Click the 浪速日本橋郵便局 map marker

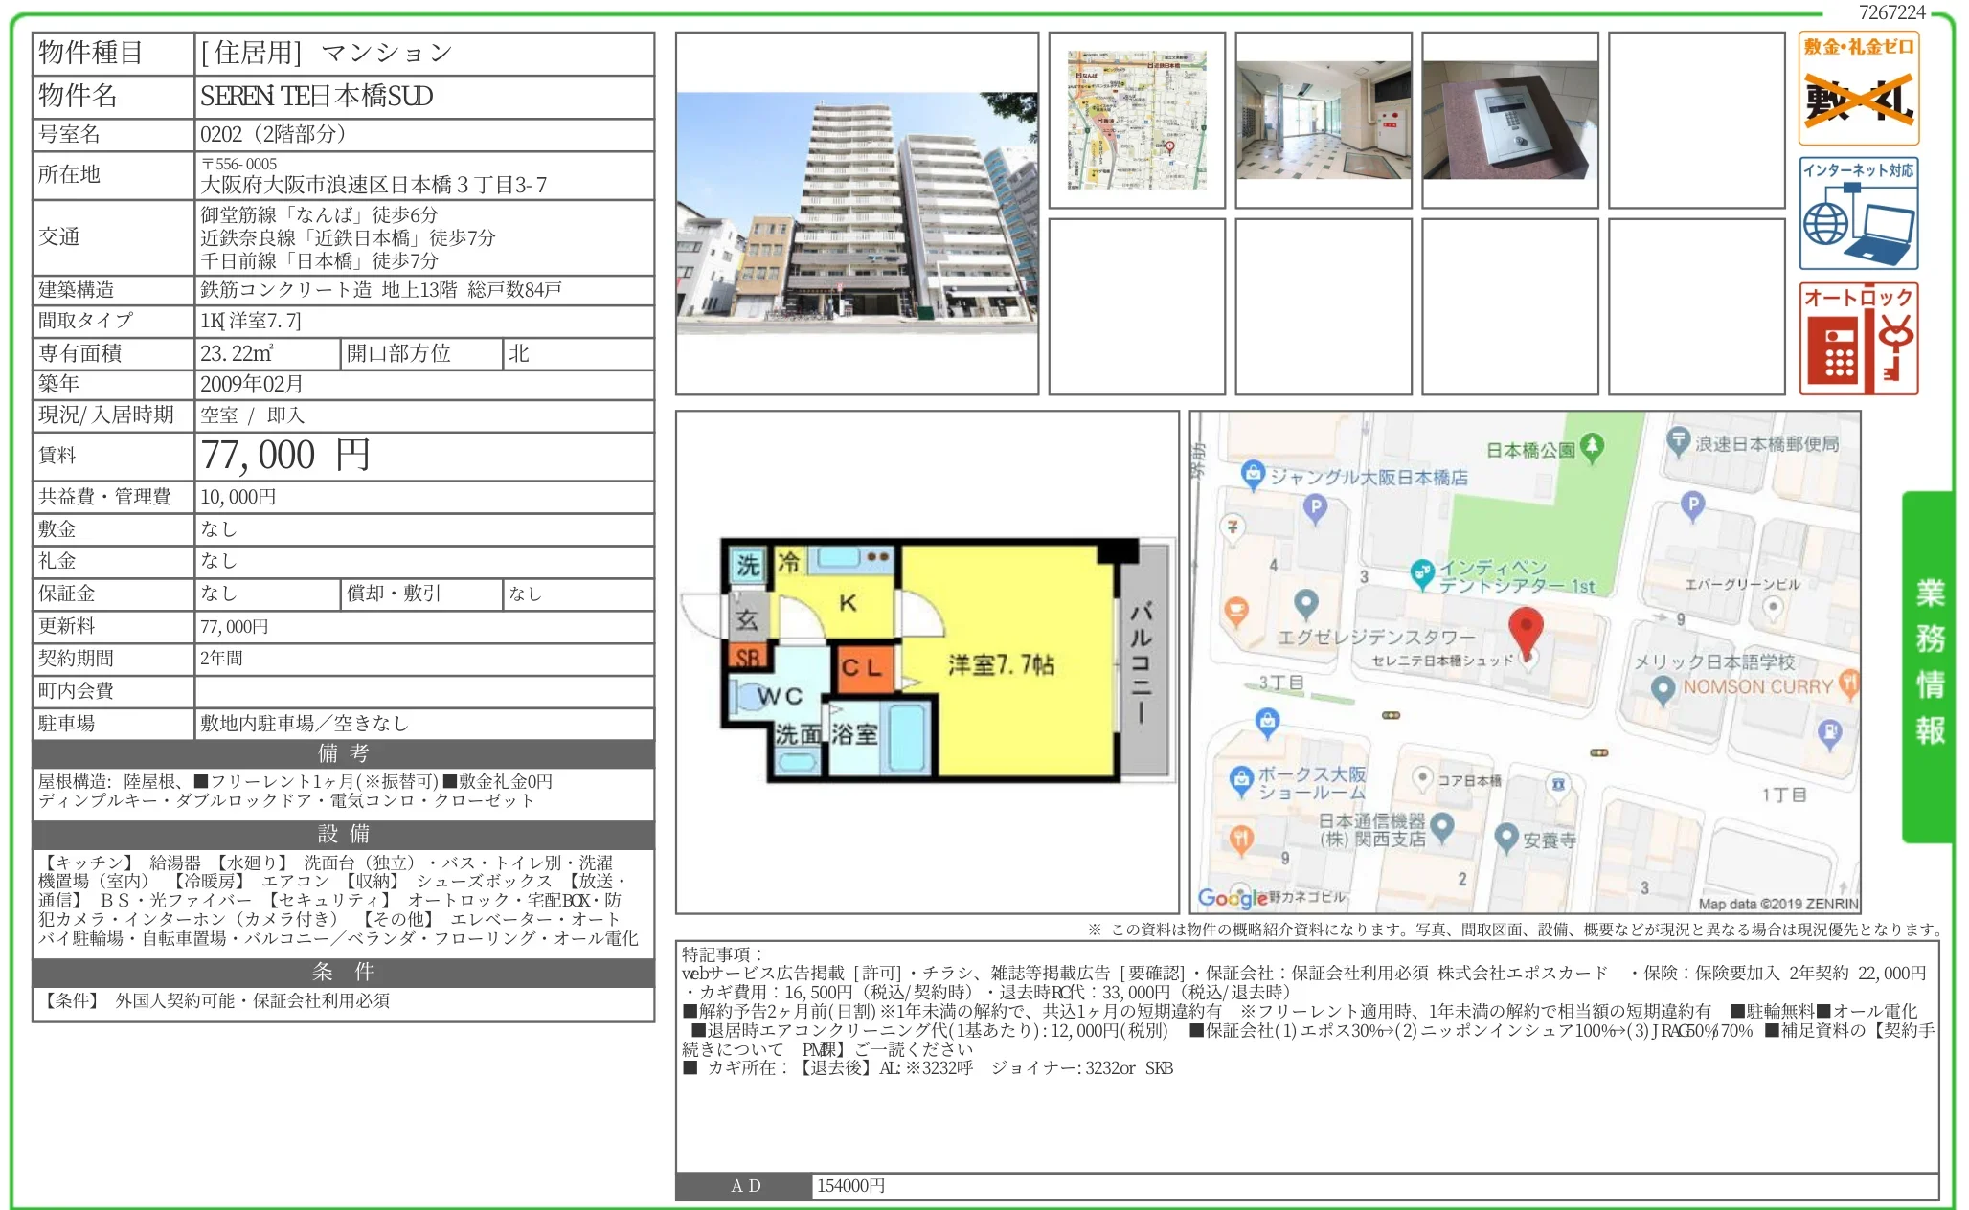[1678, 441]
